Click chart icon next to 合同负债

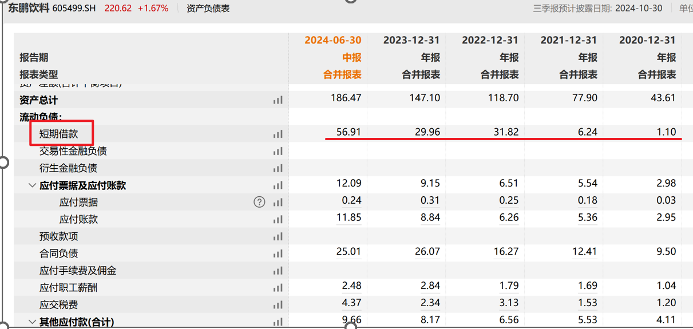(x=278, y=254)
